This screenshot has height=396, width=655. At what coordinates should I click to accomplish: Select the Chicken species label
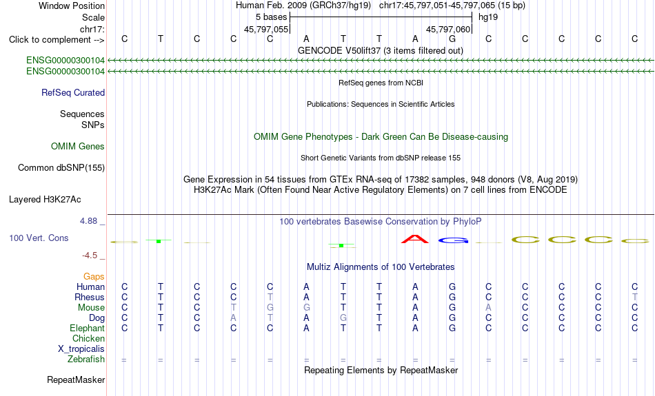tap(88, 338)
